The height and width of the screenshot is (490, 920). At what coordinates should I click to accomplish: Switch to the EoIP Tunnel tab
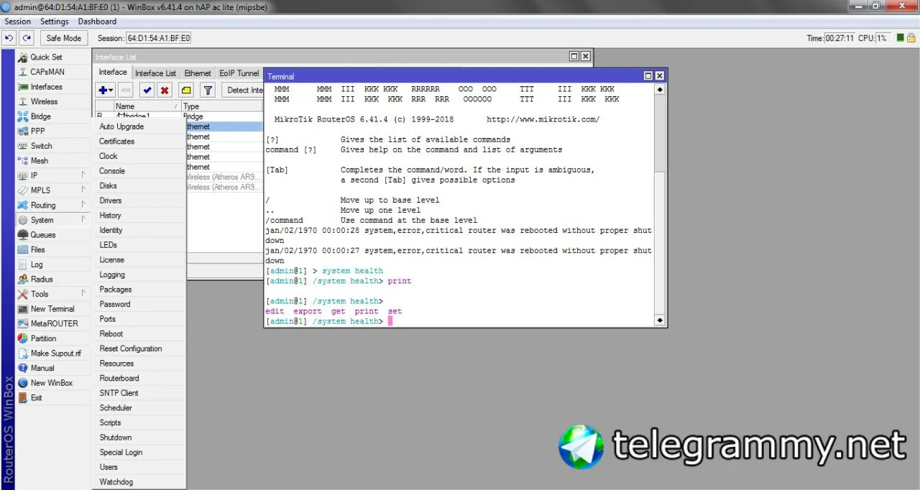(x=239, y=73)
